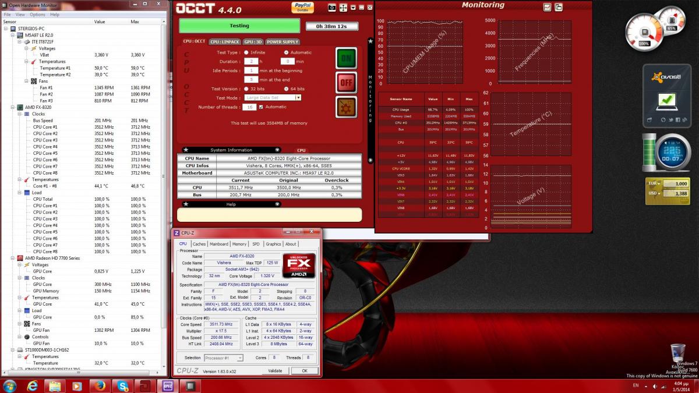Switch to the CPU : LINPACK tab
The image size is (699, 393).
pos(225,42)
